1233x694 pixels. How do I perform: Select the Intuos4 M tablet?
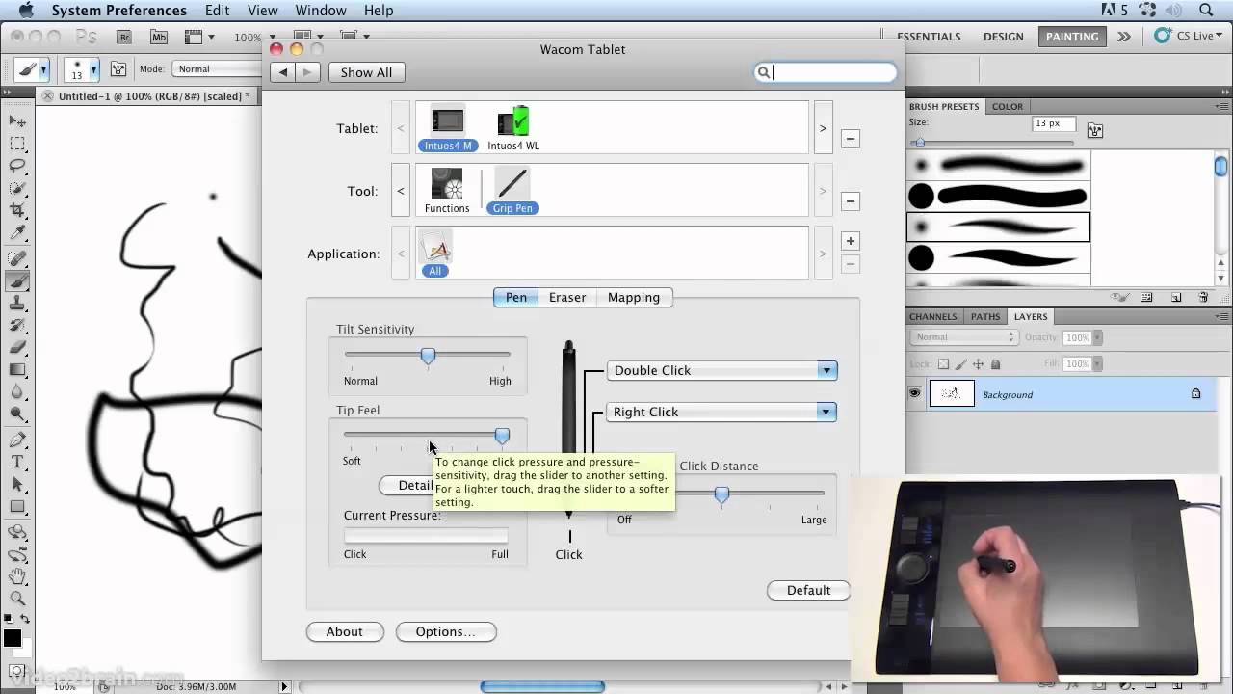448,128
